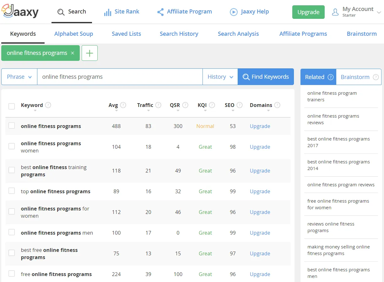Check the top online fitness programs row
Screen dimensions: 384x282
12,191
